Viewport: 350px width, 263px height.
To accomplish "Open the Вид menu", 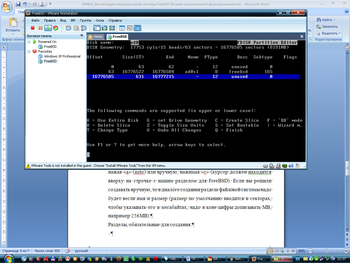I will pyautogui.click(x=63, y=20).
